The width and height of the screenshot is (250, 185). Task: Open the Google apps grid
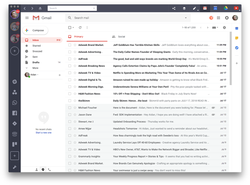point(219,18)
